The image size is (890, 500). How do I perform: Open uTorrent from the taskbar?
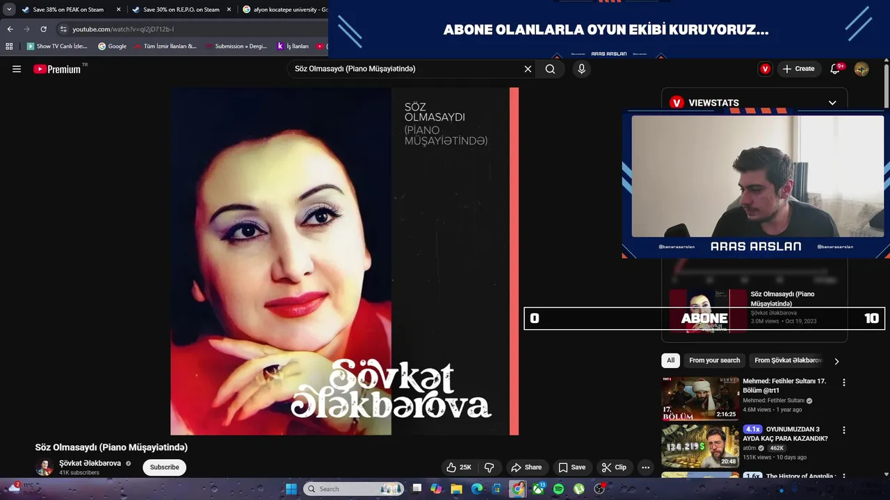(x=578, y=489)
